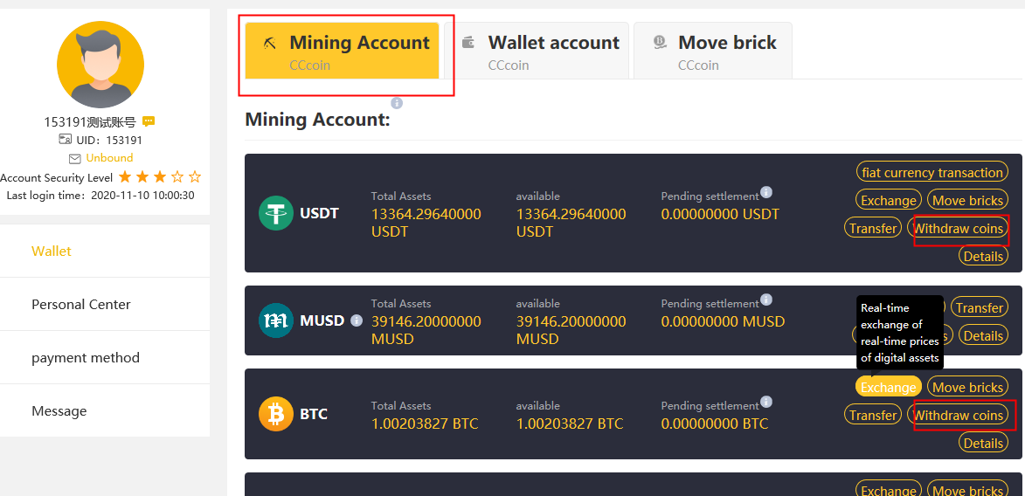Click the username 153191测试账号
This screenshot has width=1025, height=496.
pos(90,121)
